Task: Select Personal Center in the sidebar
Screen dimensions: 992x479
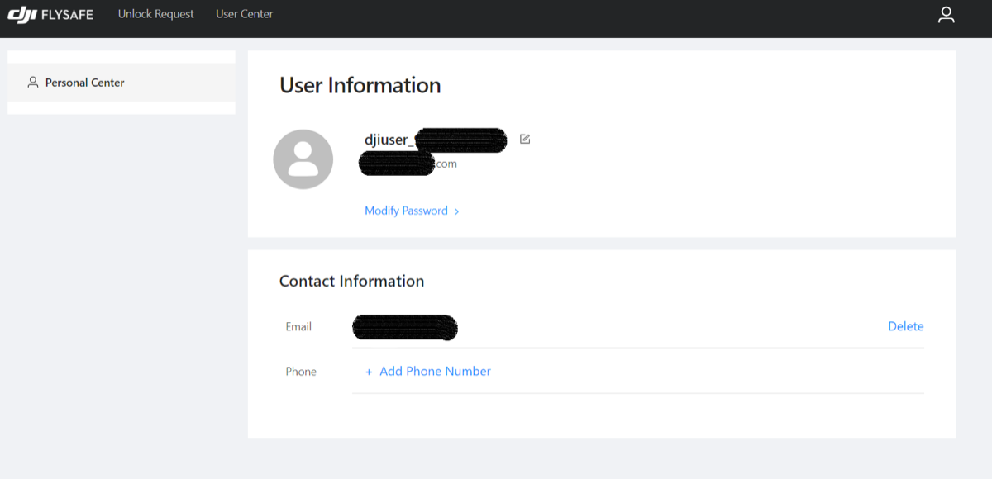Action: coord(85,82)
